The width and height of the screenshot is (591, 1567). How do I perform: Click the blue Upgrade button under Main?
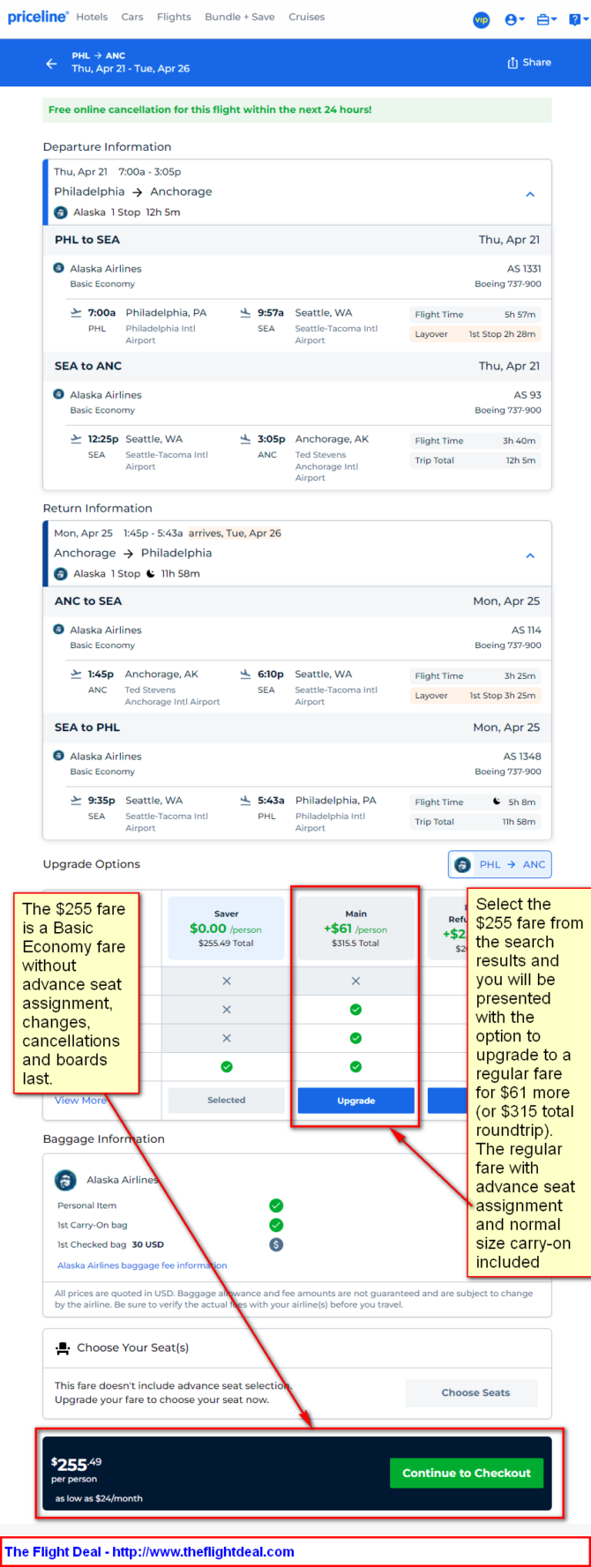pyautogui.click(x=355, y=1101)
